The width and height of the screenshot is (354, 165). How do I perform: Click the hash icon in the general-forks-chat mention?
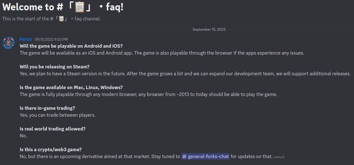pyautogui.click(x=184, y=156)
